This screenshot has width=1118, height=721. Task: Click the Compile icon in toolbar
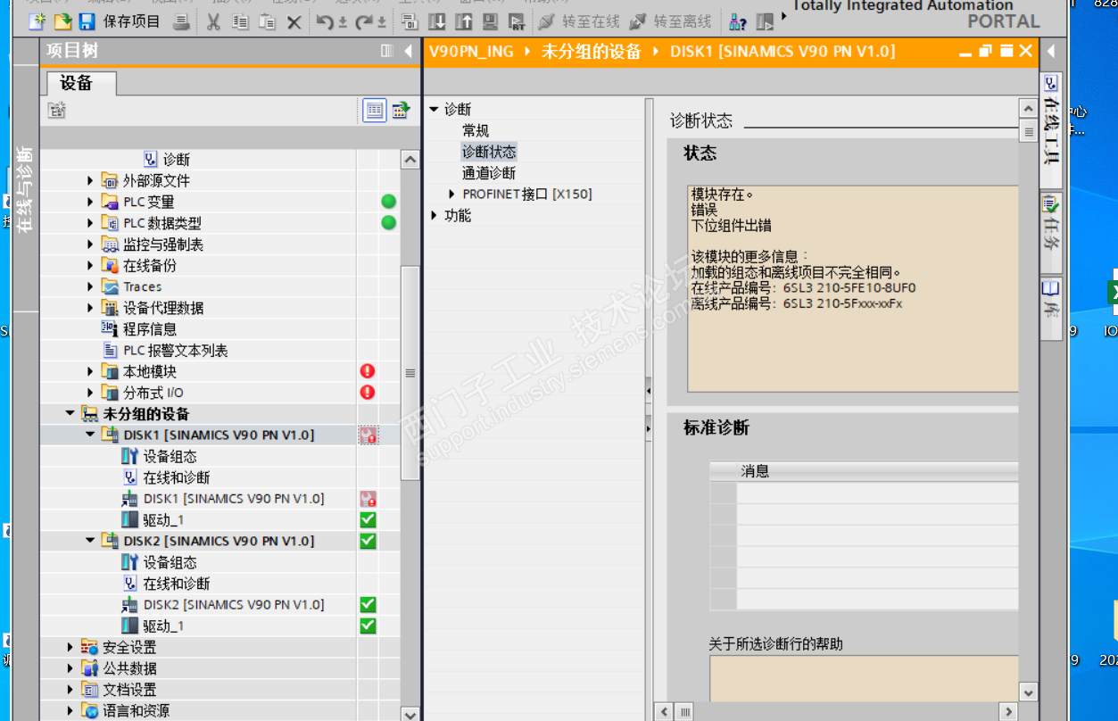pyautogui.click(x=410, y=21)
